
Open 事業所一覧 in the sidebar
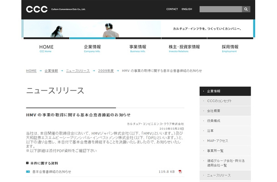pos(225,151)
